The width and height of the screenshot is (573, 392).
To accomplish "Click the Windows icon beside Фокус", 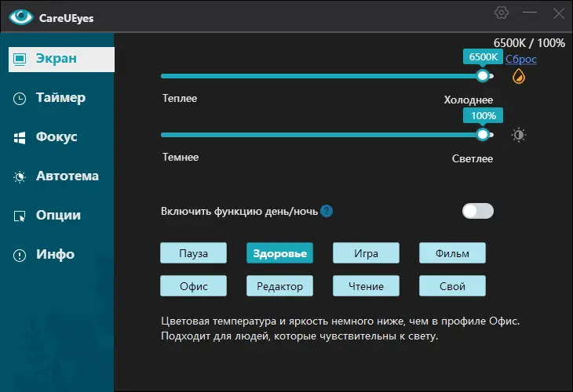I will [x=20, y=138].
